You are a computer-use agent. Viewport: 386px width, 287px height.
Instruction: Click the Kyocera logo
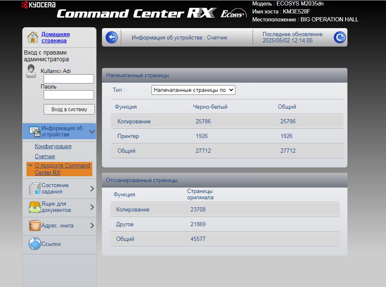(39, 5)
